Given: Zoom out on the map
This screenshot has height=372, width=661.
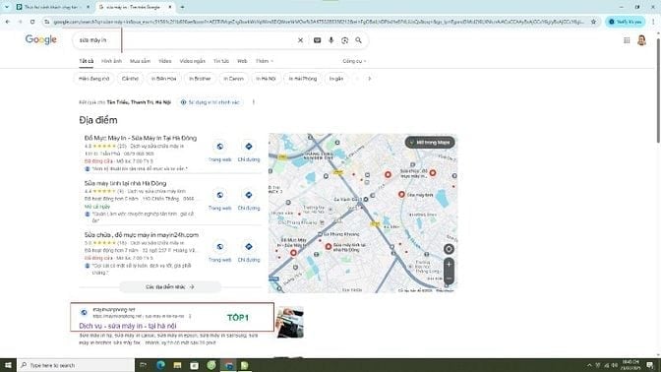Looking at the screenshot, I should (x=449, y=278).
